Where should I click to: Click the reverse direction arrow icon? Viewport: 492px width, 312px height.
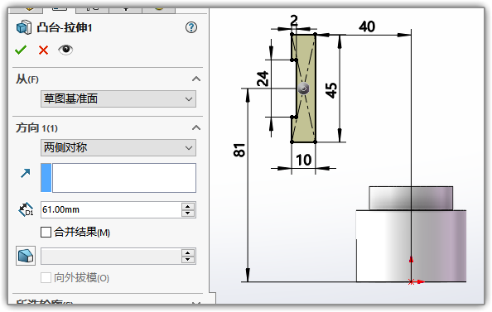(25, 173)
